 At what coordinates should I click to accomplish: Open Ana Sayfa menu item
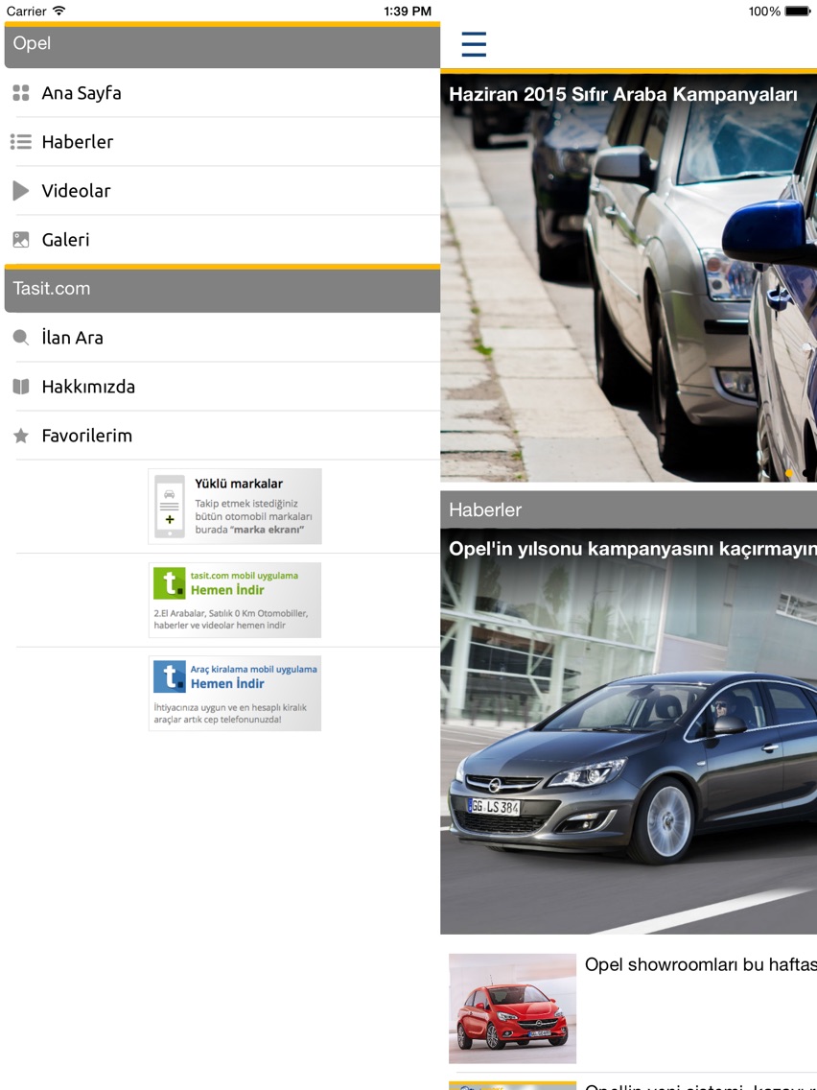click(222, 93)
